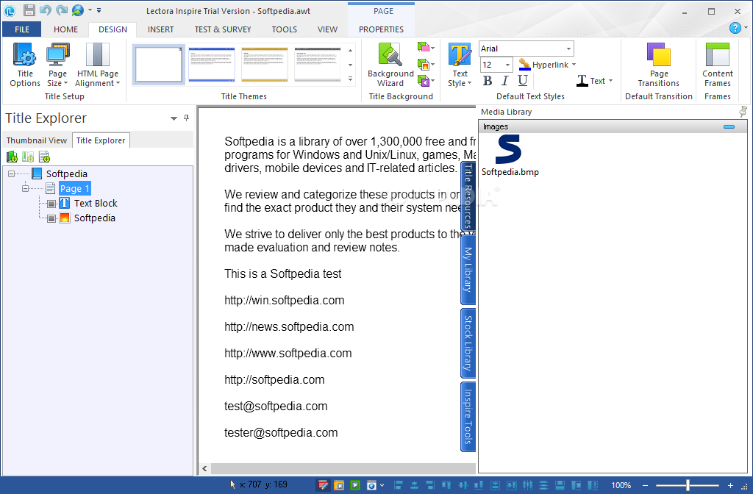
Task: Click the Save floppy disk icon
Action: coord(29,10)
